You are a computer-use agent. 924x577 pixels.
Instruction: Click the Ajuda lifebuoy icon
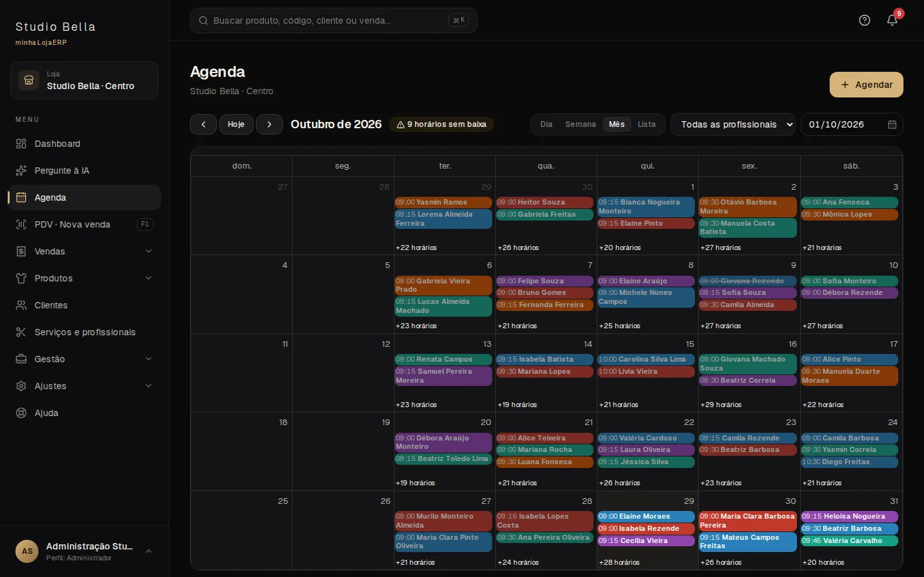coord(21,413)
